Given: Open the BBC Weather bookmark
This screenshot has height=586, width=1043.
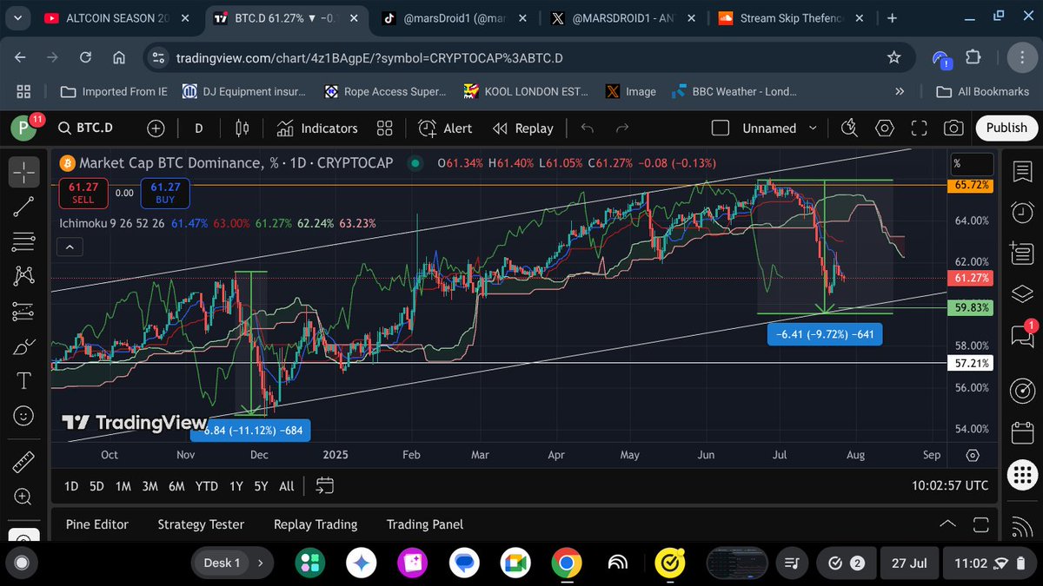Looking at the screenshot, I should [734, 91].
